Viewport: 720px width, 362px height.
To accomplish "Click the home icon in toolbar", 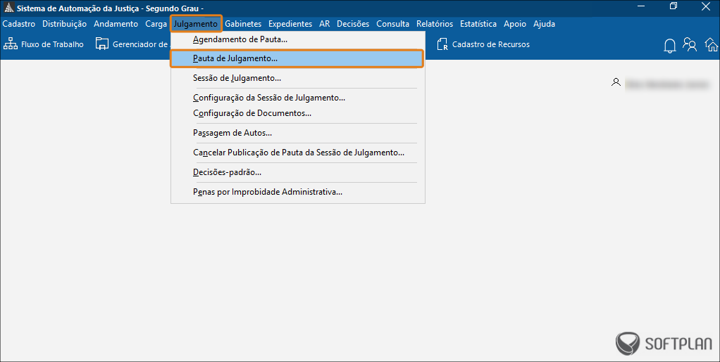I will (710, 45).
